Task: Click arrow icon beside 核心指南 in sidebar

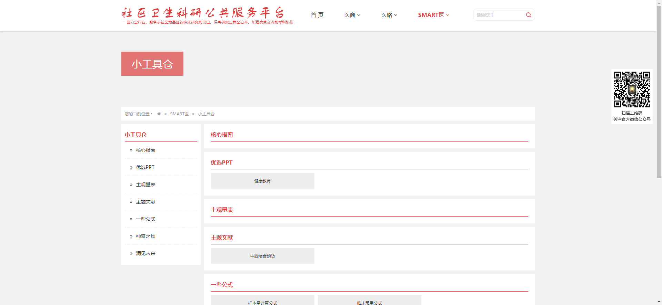Action: coord(131,150)
